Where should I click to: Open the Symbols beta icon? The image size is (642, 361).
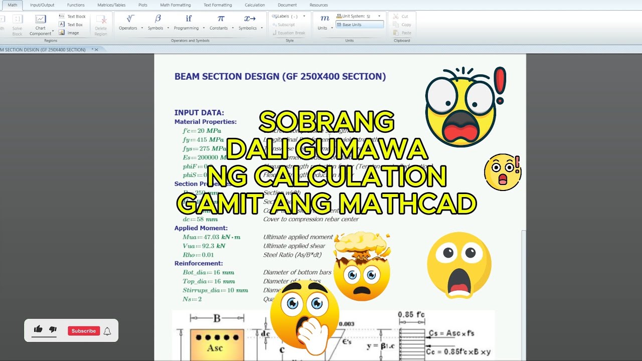(158, 19)
